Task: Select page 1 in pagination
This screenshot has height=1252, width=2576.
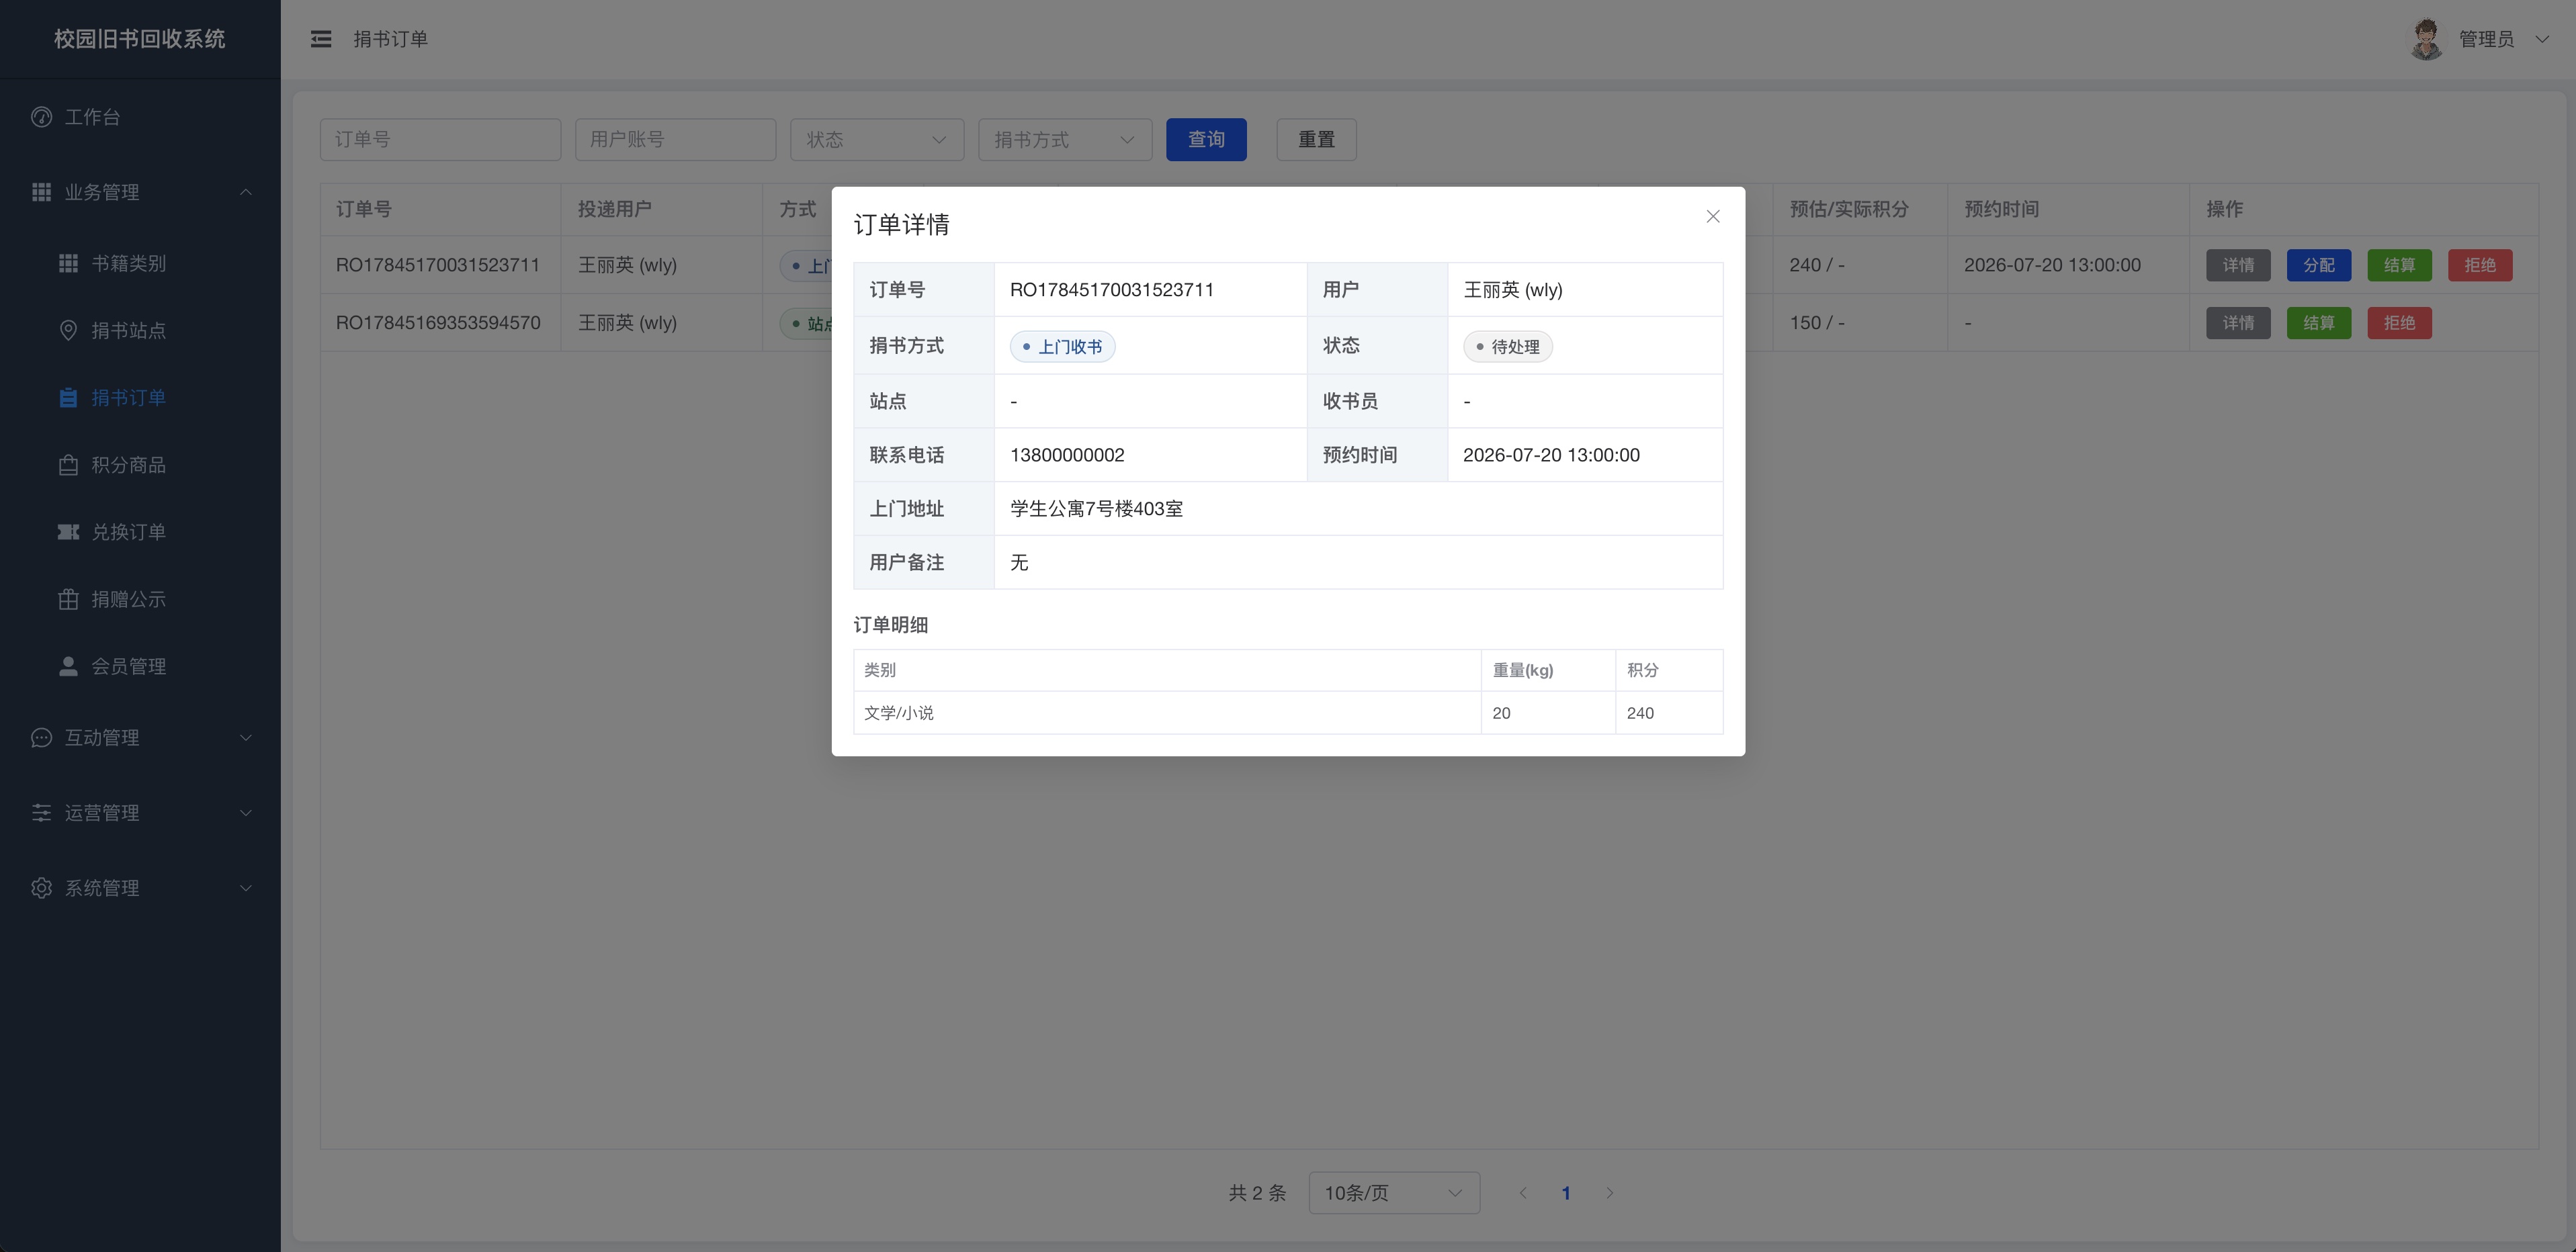Action: click(x=1566, y=1193)
